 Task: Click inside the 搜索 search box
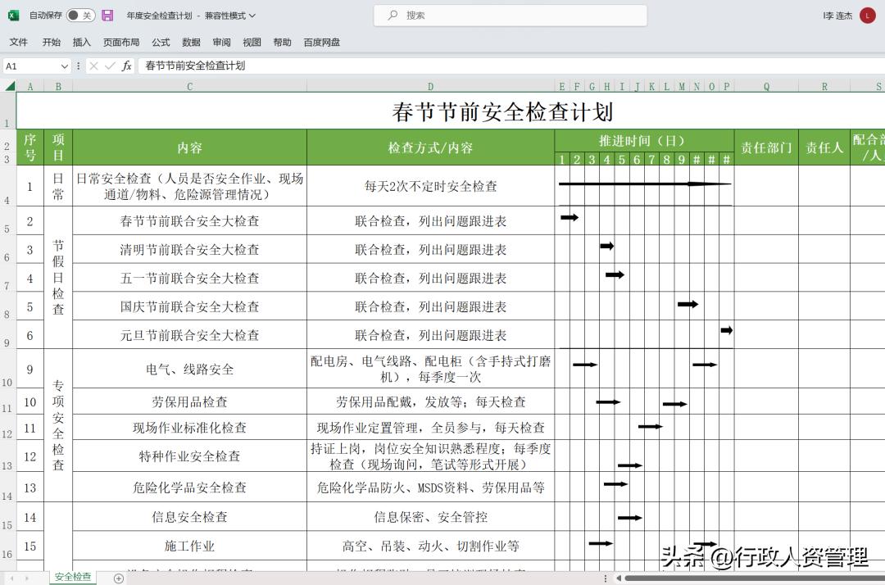point(508,15)
